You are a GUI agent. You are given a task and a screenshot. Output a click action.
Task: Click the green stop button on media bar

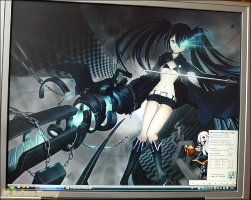[x=209, y=184]
